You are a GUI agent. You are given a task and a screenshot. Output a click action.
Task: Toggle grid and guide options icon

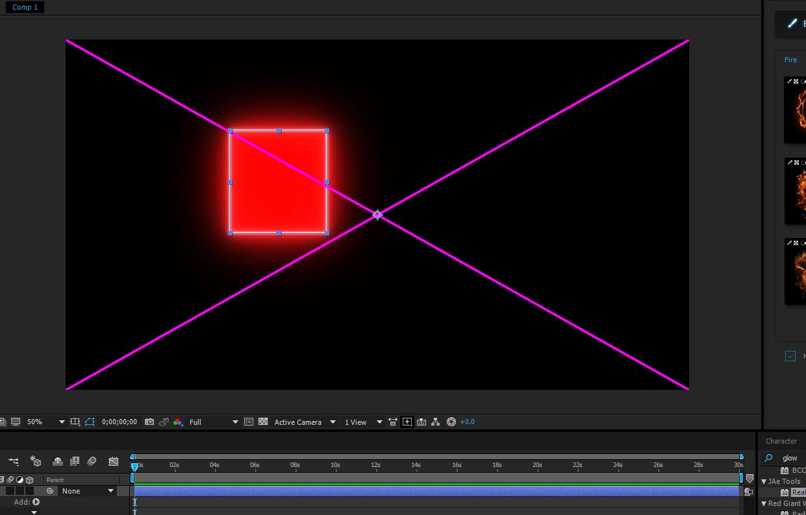[75, 422]
